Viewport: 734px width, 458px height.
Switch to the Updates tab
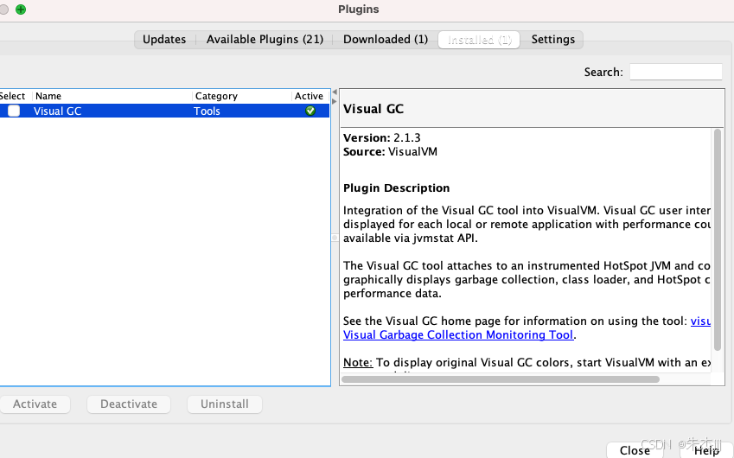coord(164,39)
